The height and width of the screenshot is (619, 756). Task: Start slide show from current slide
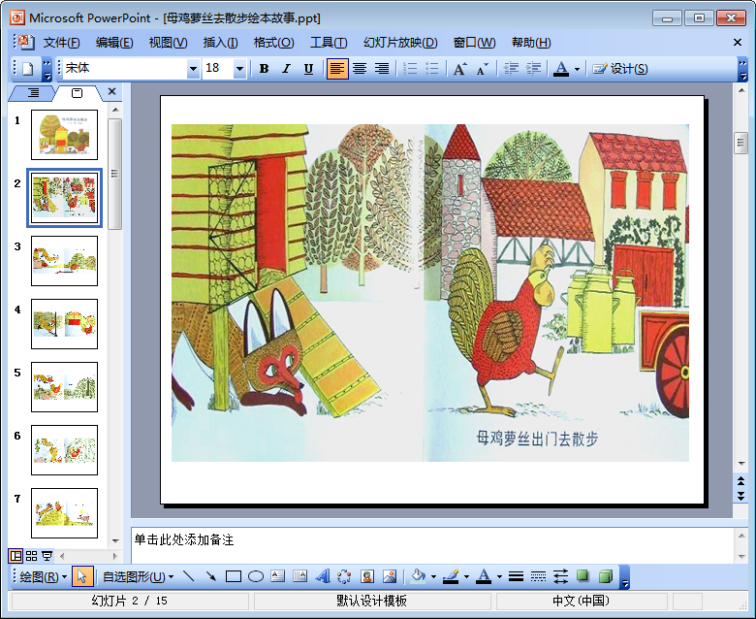click(47, 556)
